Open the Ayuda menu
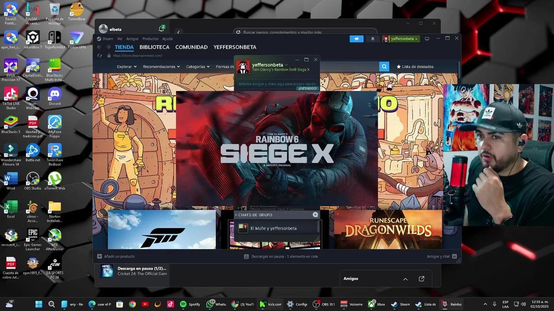This screenshot has width=554, height=311. [167, 39]
